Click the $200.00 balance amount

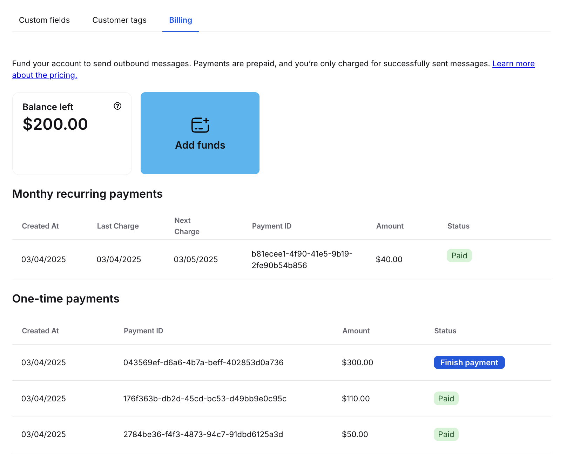(55, 124)
